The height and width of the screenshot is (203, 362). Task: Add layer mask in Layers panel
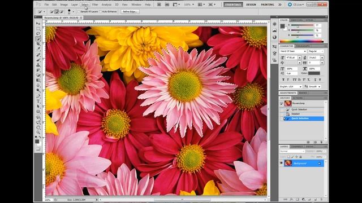[298, 199]
